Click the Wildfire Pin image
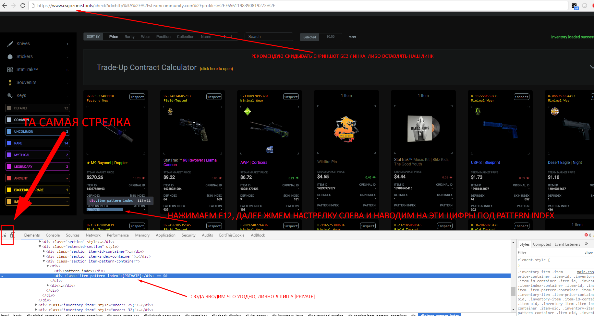Viewport: 594px width, 316px height. pyautogui.click(x=346, y=129)
